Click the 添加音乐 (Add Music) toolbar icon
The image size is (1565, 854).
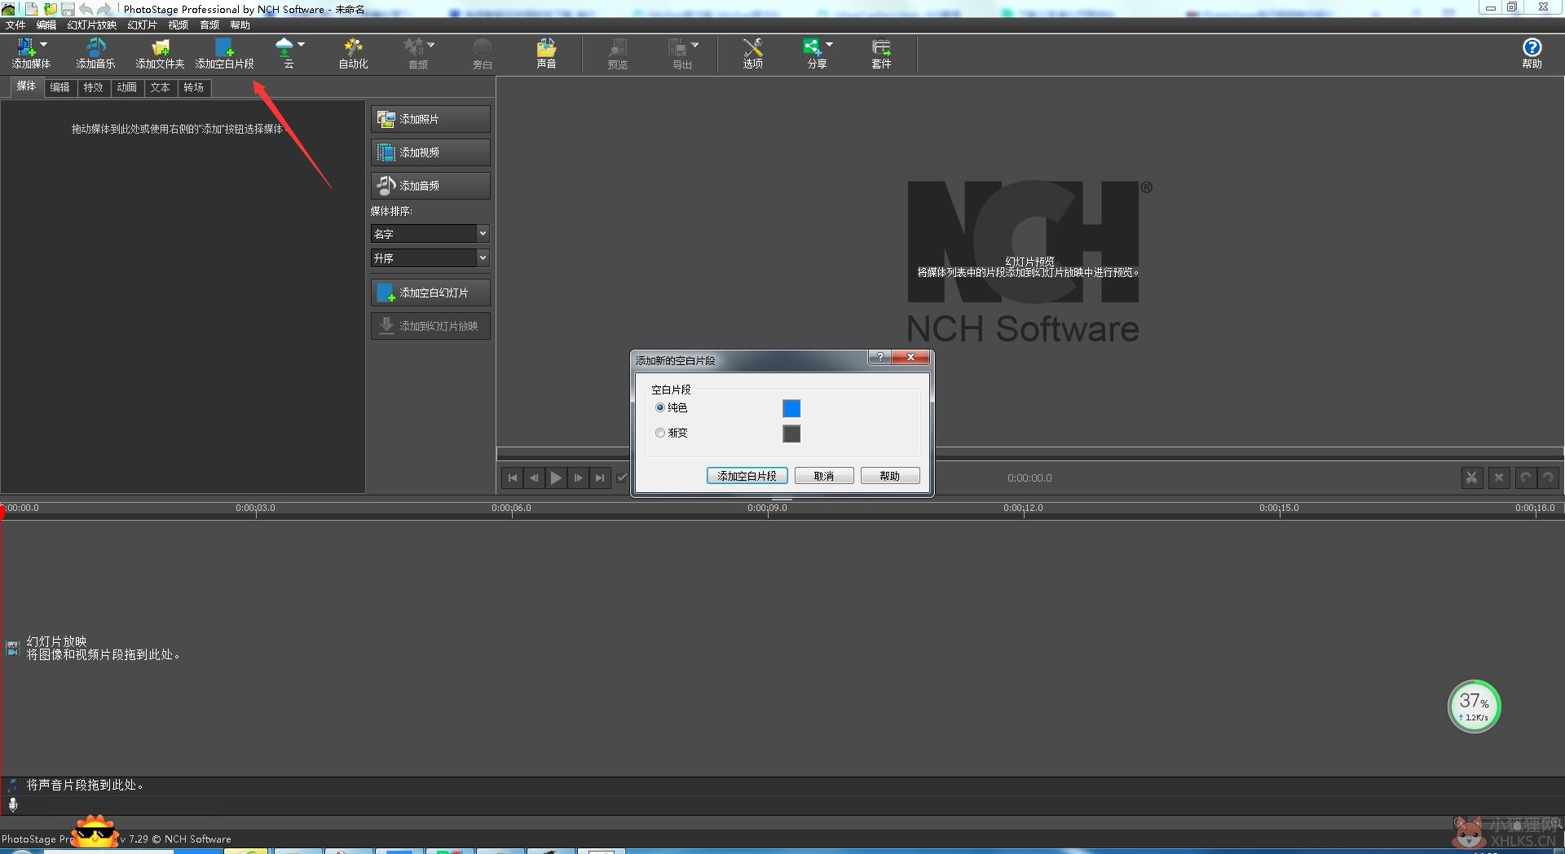click(x=95, y=54)
